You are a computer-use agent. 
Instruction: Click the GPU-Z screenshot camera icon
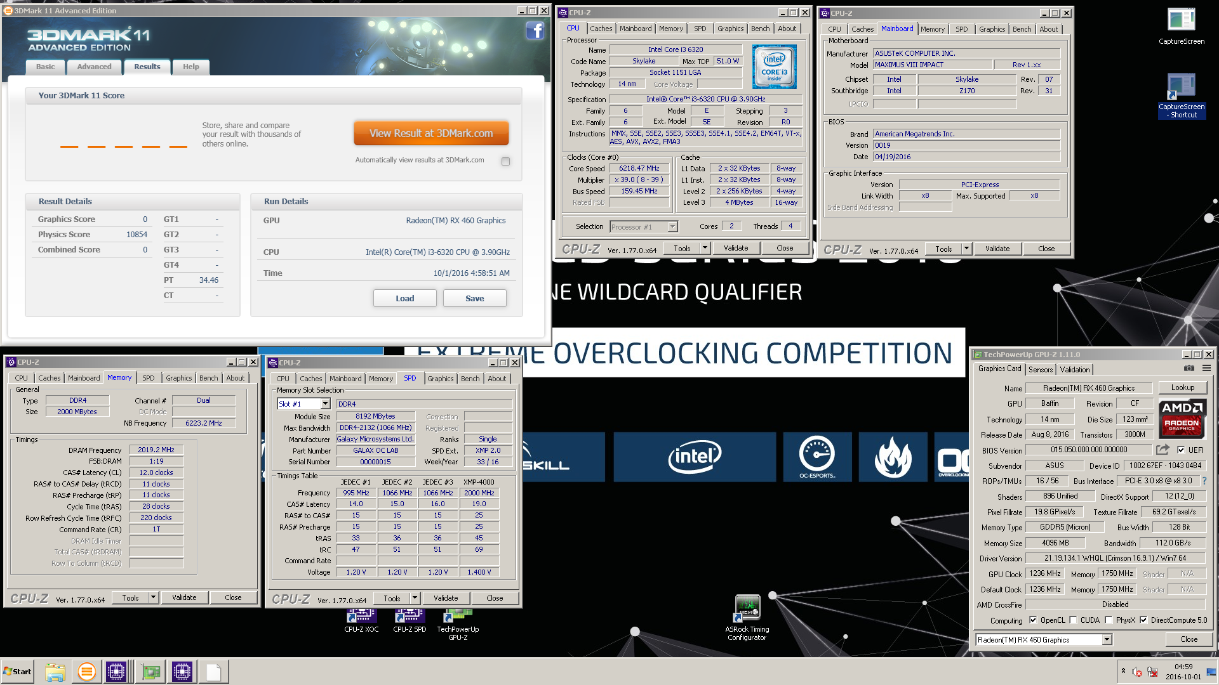pyautogui.click(x=1189, y=369)
